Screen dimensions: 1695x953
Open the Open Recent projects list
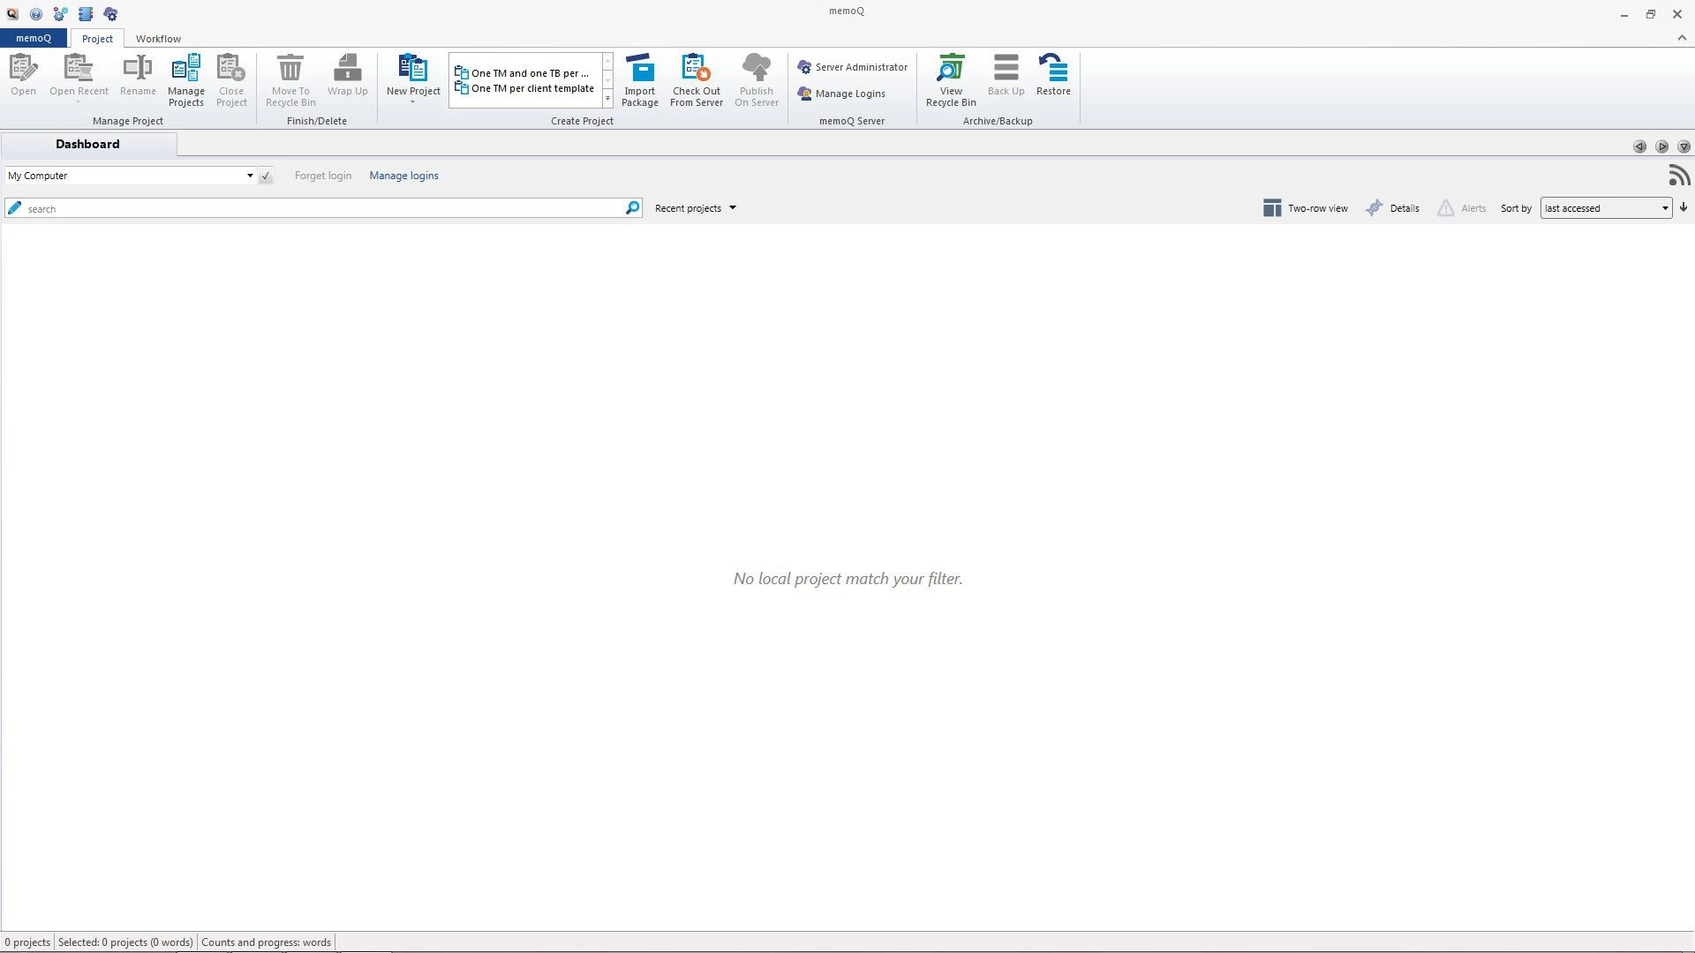[x=79, y=78]
